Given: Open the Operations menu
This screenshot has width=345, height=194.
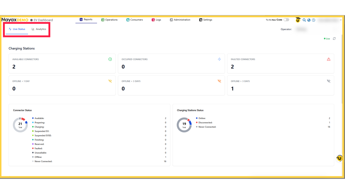Looking at the screenshot, I should 109,20.
